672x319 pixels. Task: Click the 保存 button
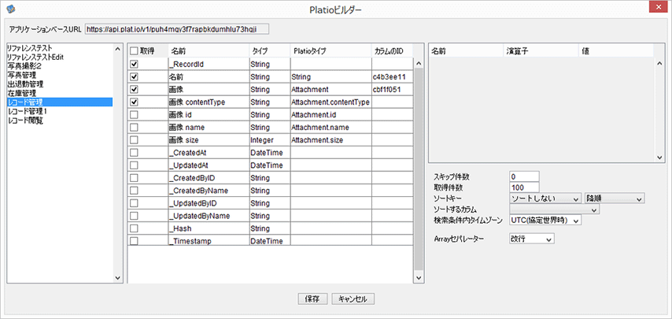313,299
